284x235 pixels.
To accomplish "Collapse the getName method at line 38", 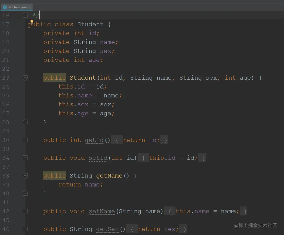I will (25, 176).
